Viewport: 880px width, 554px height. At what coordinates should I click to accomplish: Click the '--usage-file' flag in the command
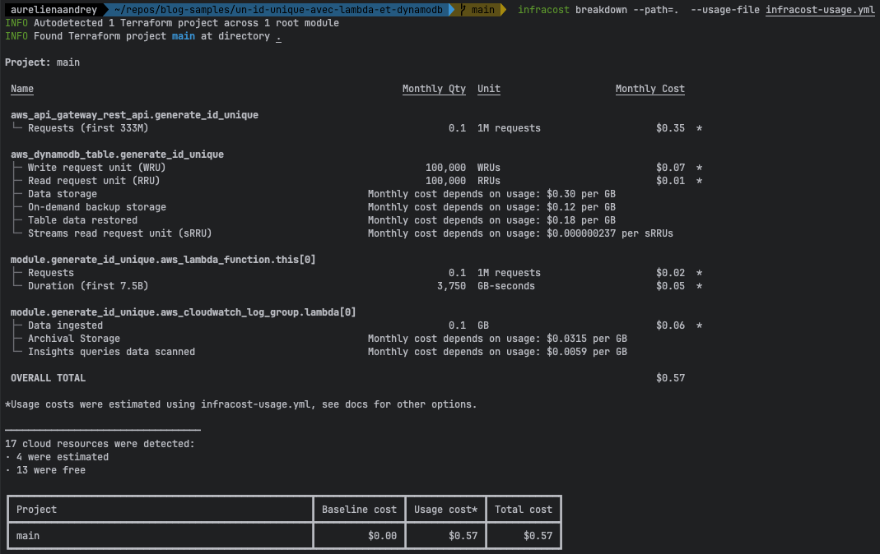coord(725,10)
